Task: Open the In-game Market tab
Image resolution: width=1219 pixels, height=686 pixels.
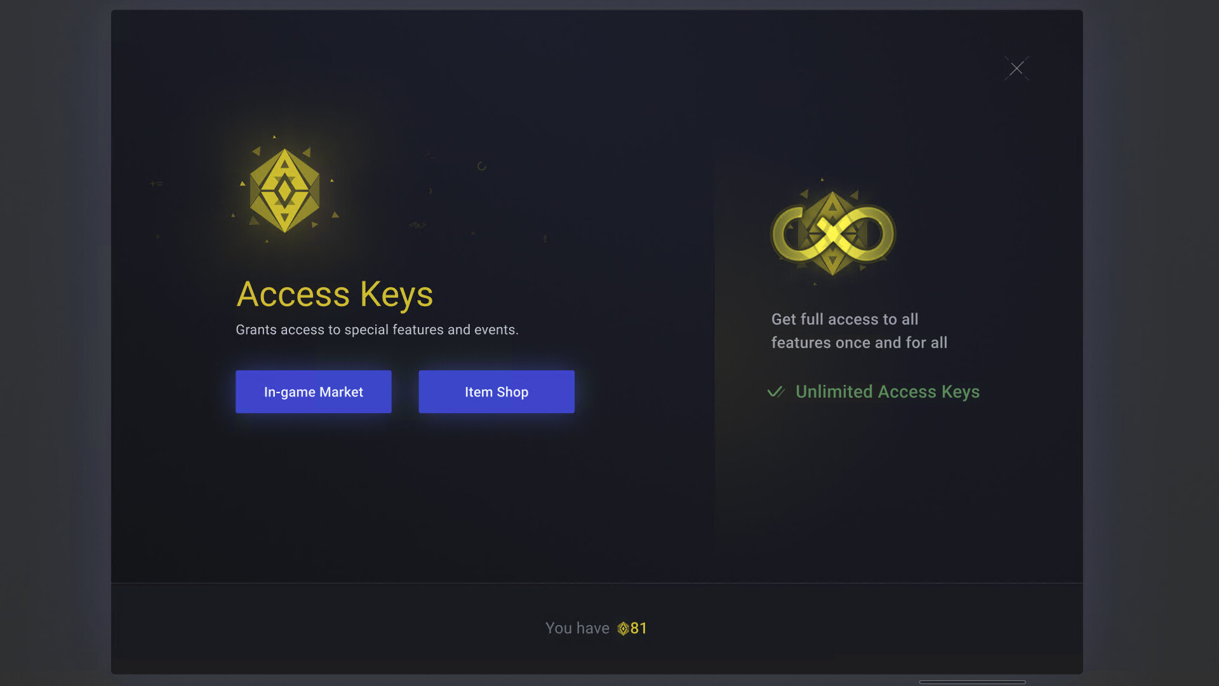Action: pos(313,392)
